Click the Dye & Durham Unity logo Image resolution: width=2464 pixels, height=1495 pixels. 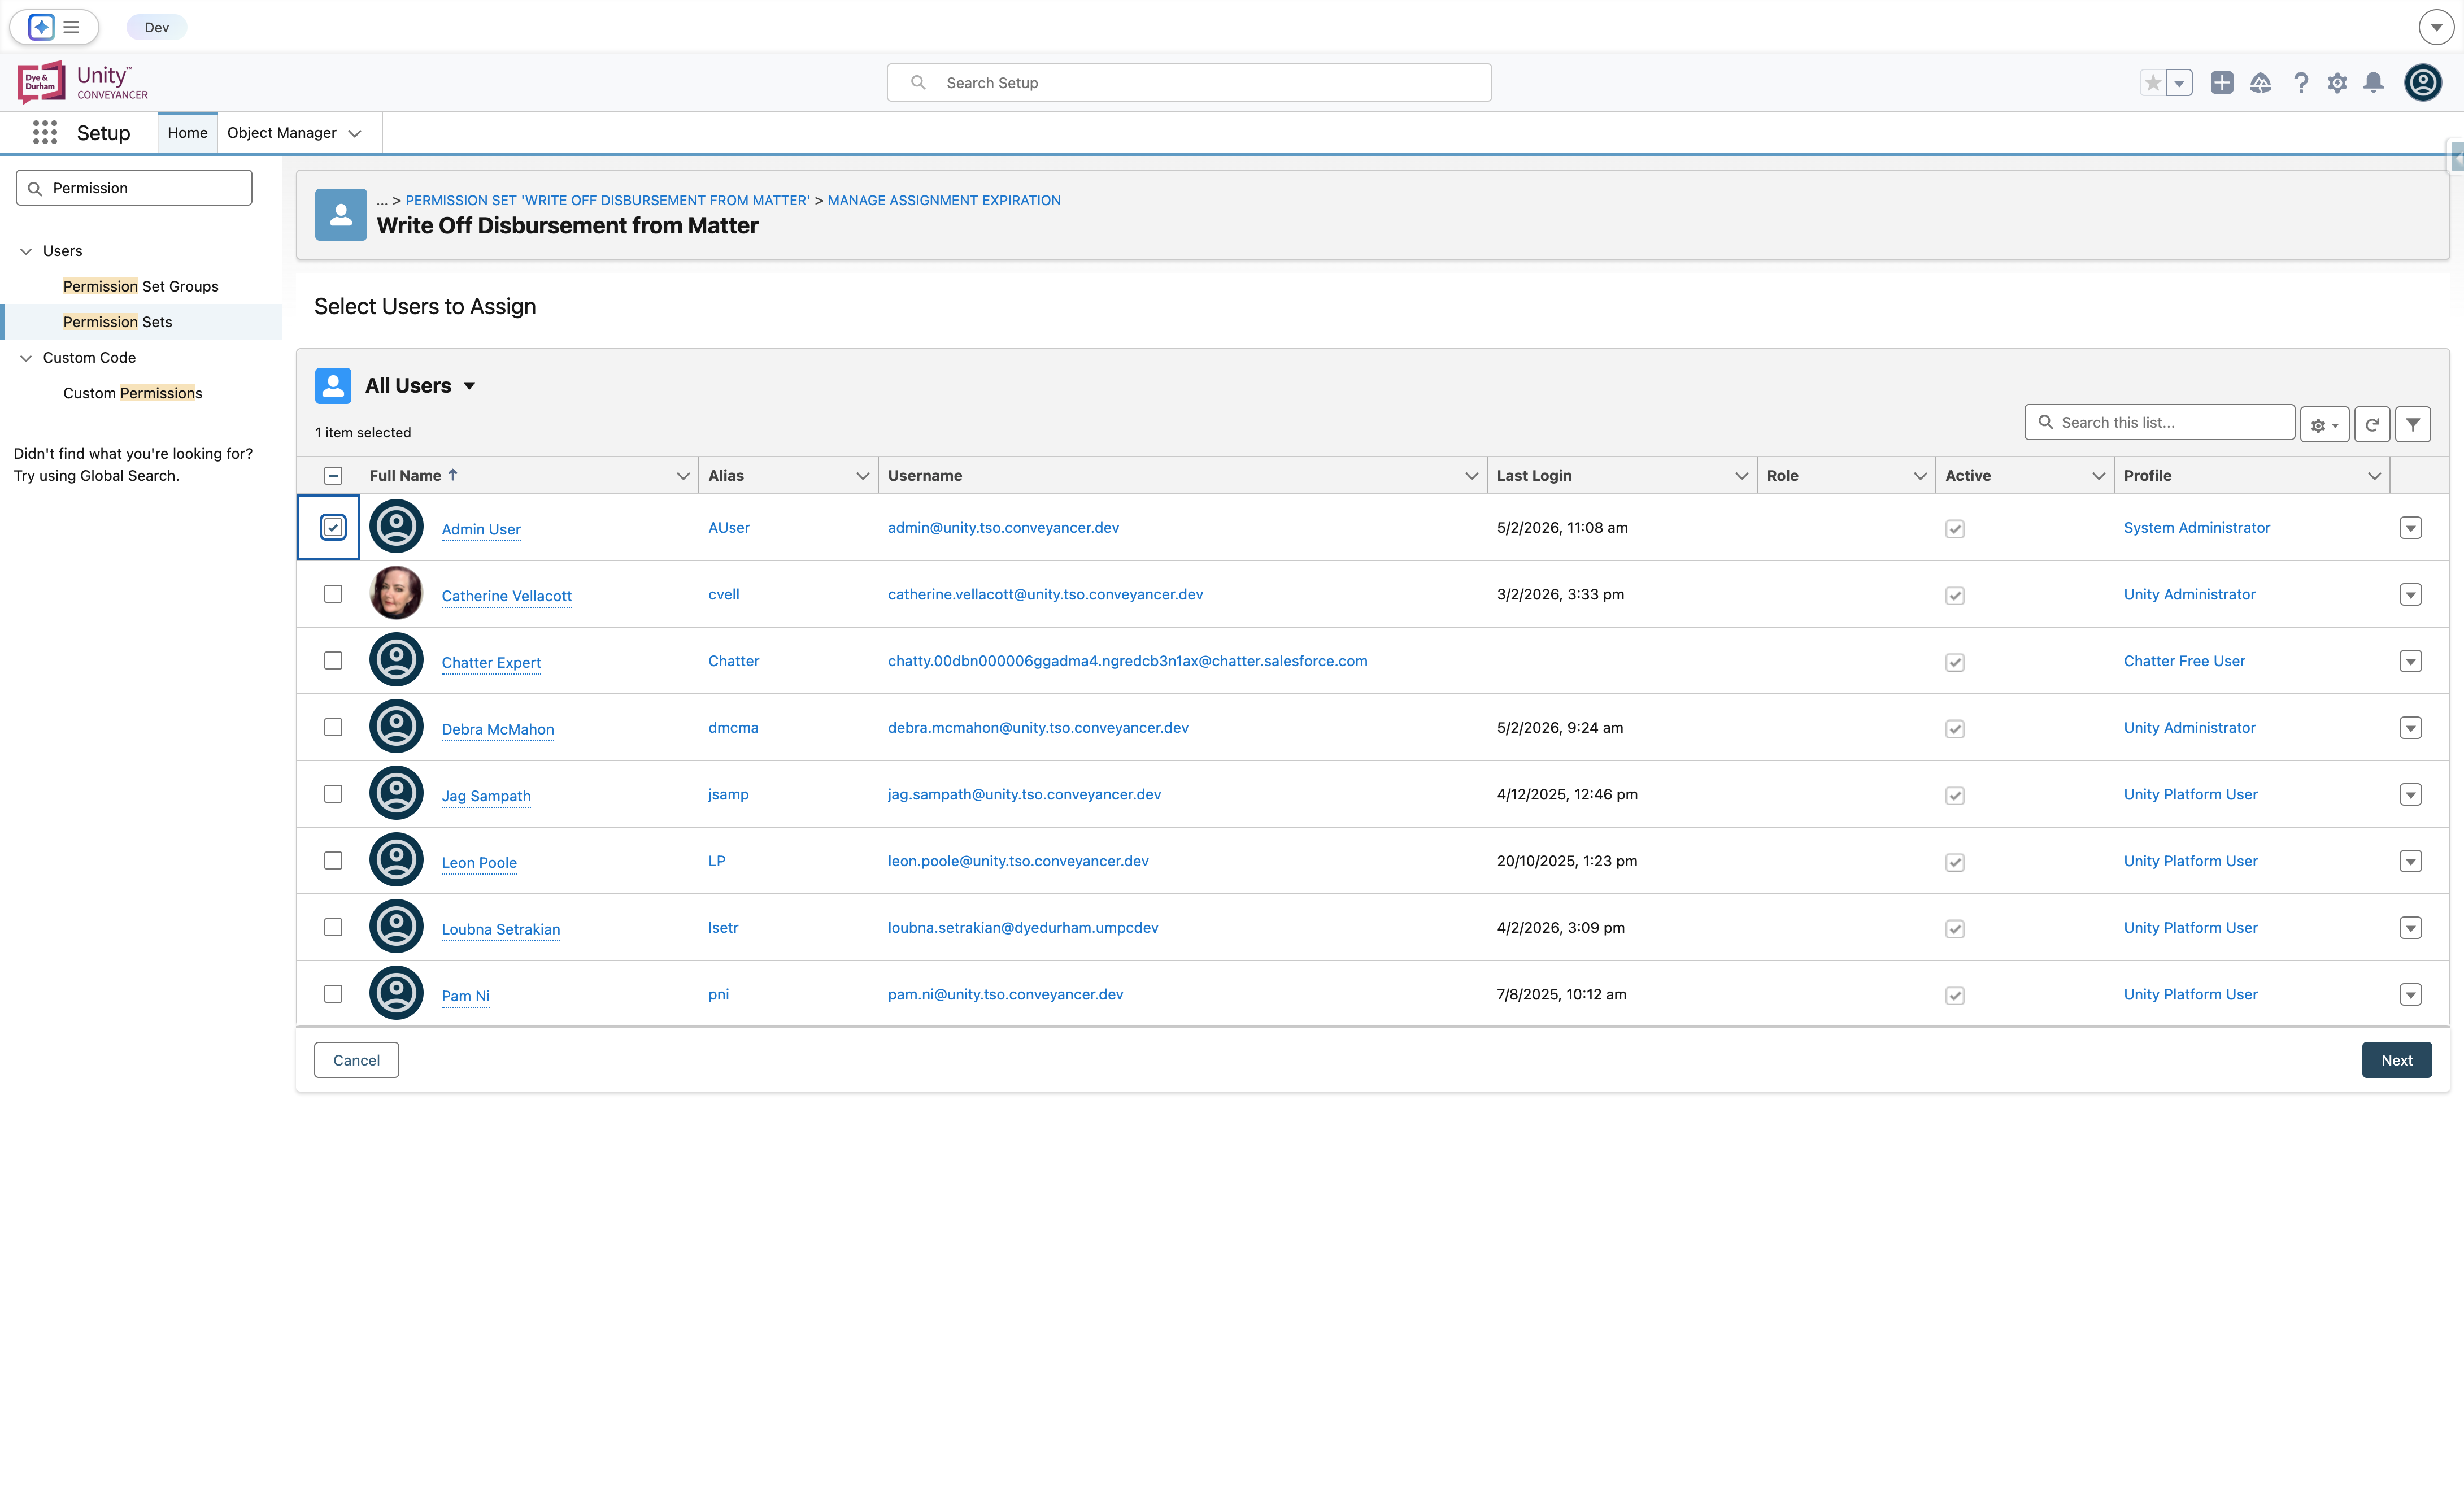(82, 82)
